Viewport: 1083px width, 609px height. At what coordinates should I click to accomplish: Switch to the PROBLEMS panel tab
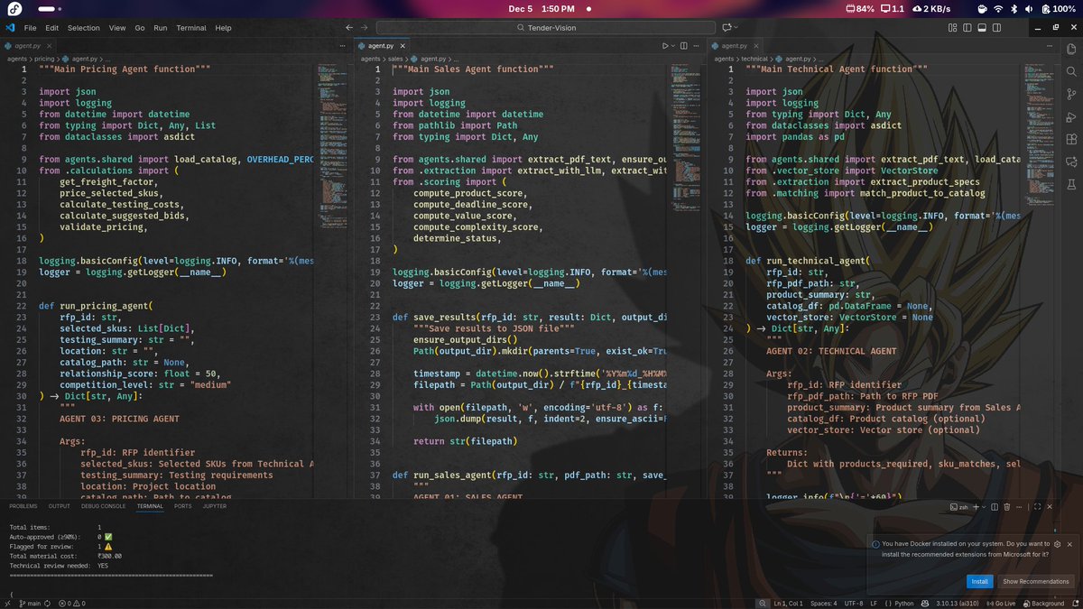point(23,506)
